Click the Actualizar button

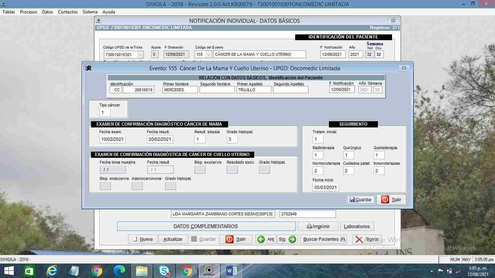(x=173, y=239)
